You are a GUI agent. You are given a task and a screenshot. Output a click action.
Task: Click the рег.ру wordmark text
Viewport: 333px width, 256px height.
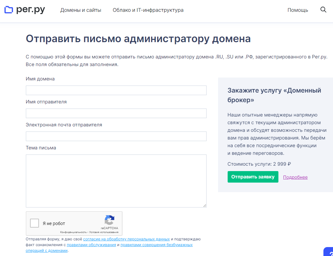tap(31, 10)
